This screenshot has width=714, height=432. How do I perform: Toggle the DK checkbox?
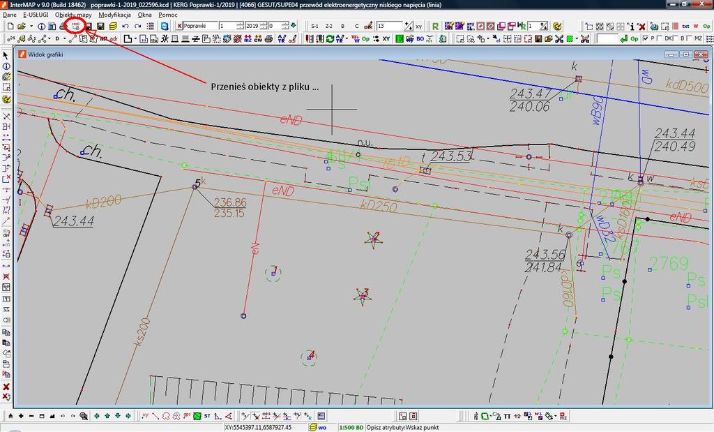(x=660, y=39)
